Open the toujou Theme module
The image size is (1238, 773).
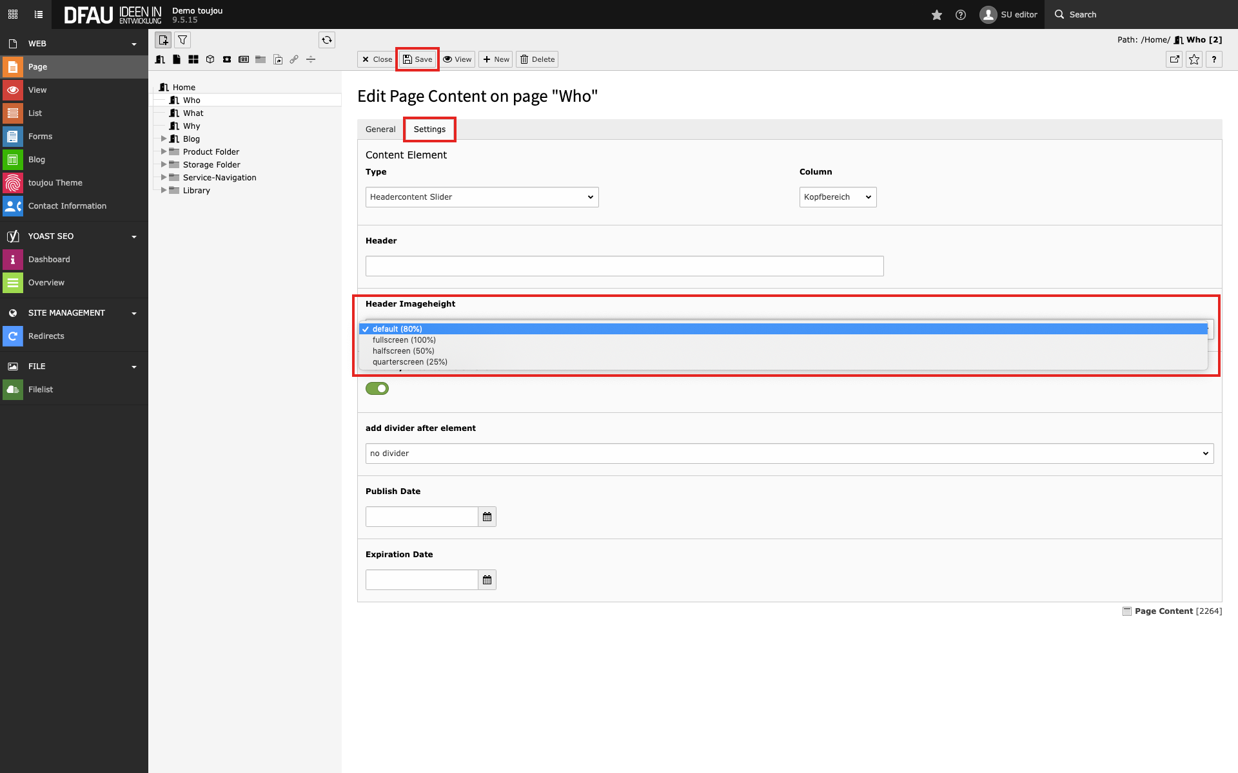(x=55, y=183)
